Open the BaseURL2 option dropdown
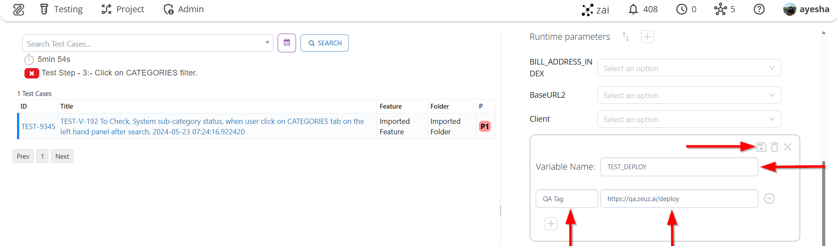 click(689, 95)
